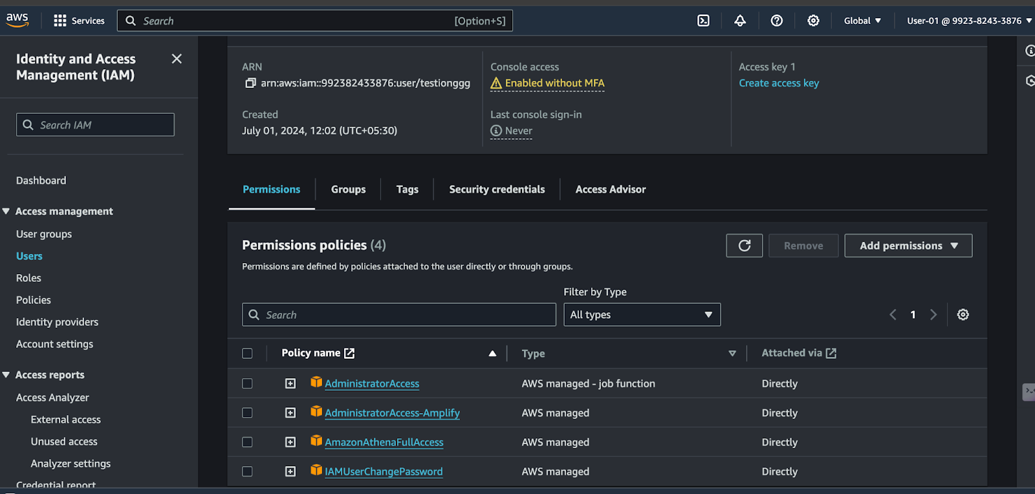Image resolution: width=1035 pixels, height=494 pixels.
Task: Copy the user ARN to clipboard
Action: click(x=250, y=83)
